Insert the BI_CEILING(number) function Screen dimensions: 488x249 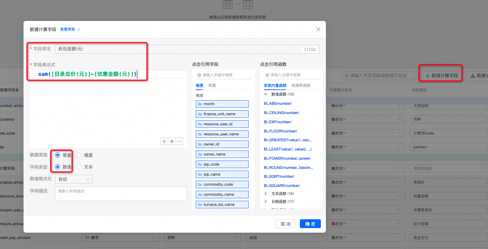(281, 113)
